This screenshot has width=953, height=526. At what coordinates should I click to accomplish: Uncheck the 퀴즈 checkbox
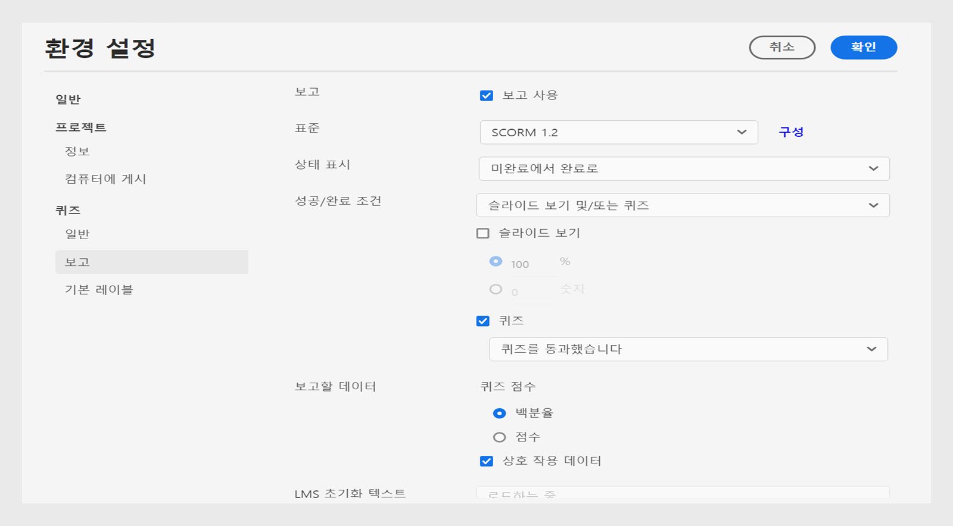(x=483, y=321)
